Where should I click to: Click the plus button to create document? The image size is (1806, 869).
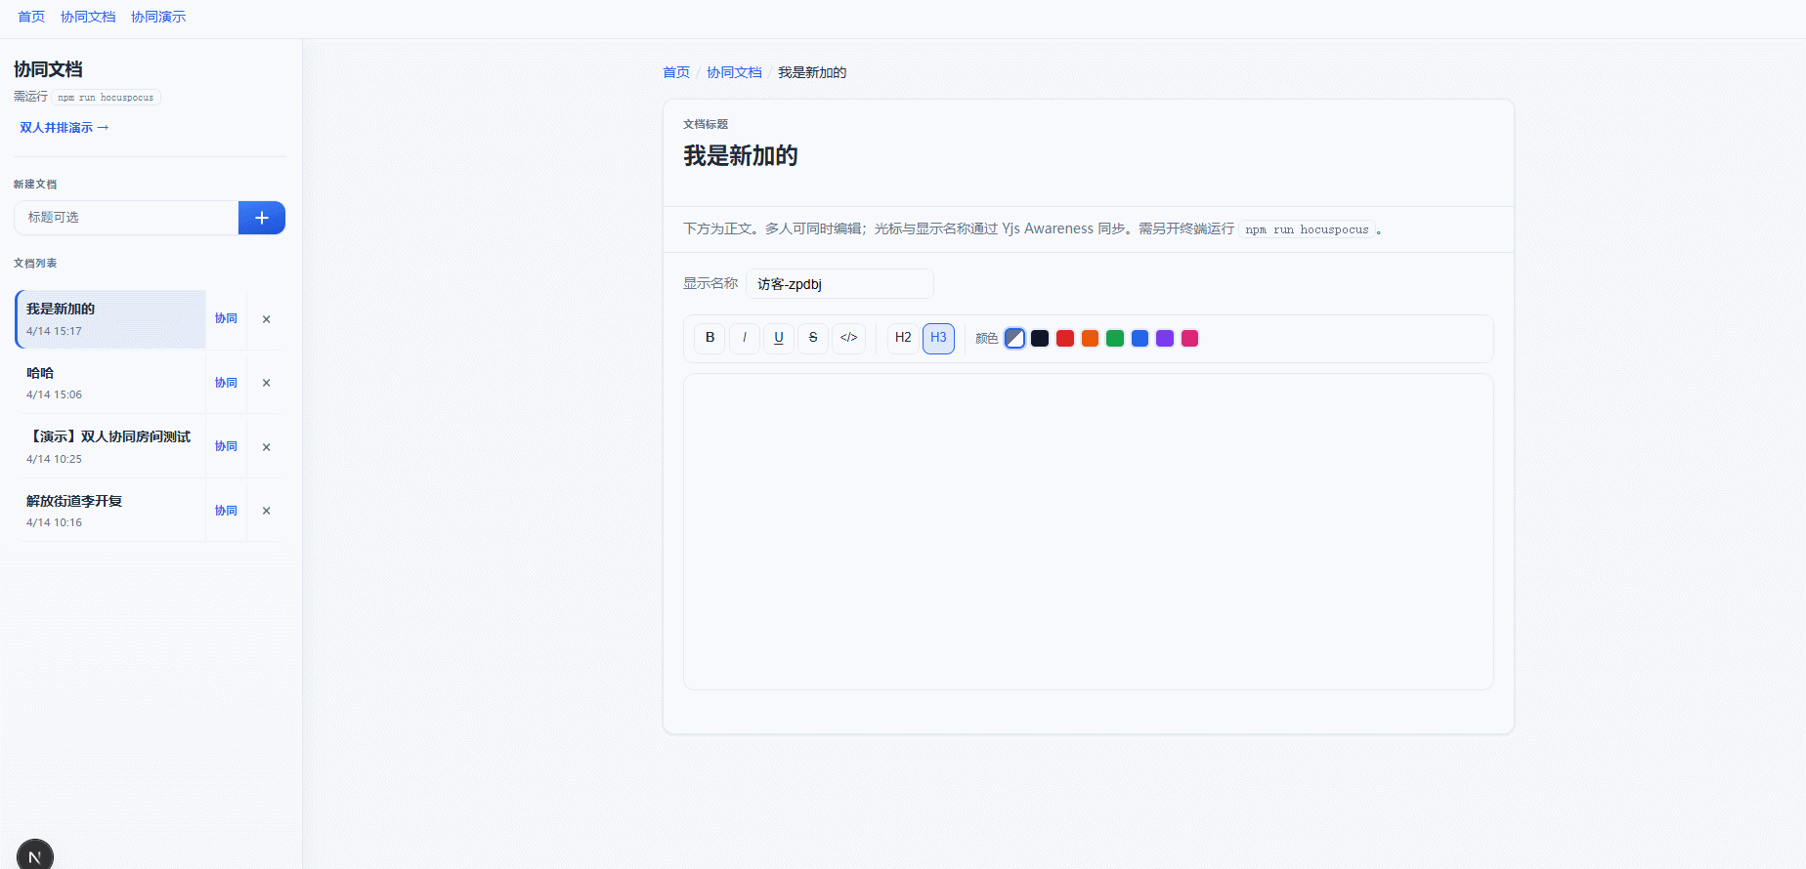tap(262, 218)
